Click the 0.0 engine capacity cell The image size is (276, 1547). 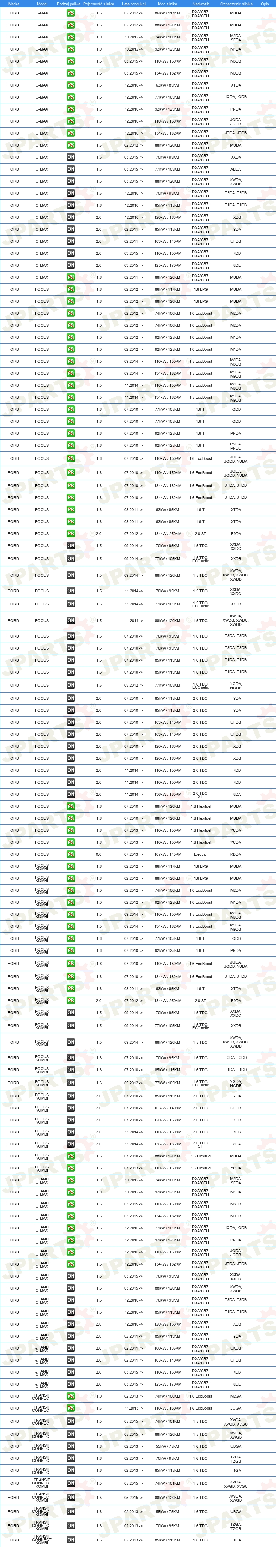pos(99,854)
